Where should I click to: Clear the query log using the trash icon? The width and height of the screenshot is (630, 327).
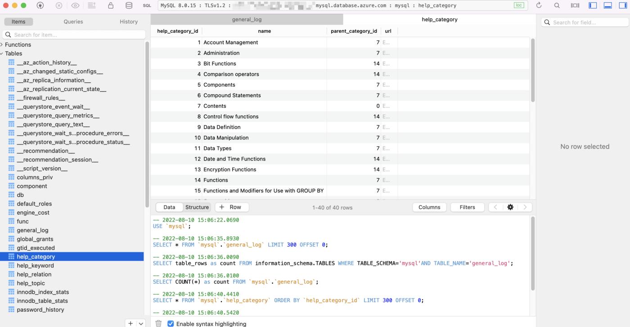coord(157,323)
